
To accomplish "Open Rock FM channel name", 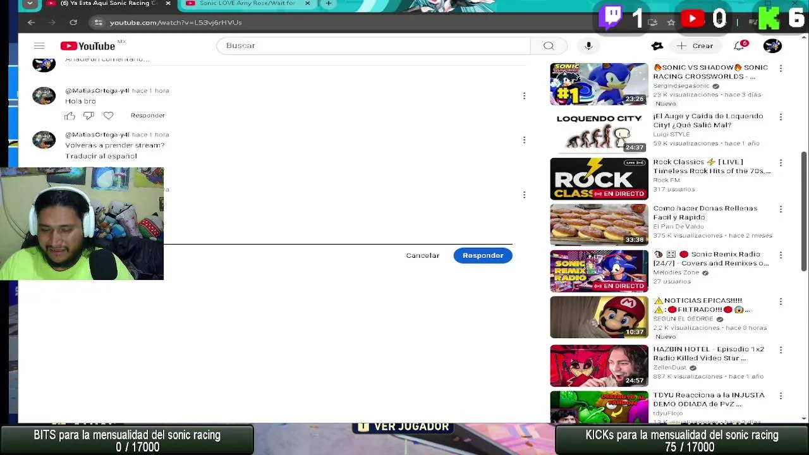I will (666, 180).
